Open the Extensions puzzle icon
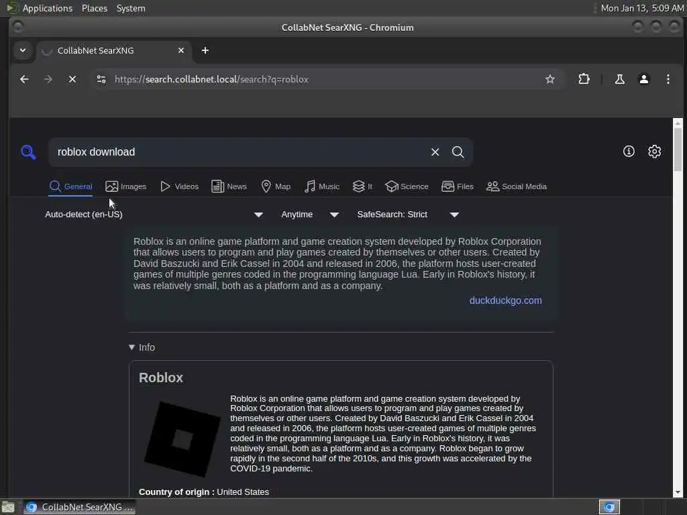Screen dimensions: 687x515 (584, 79)
